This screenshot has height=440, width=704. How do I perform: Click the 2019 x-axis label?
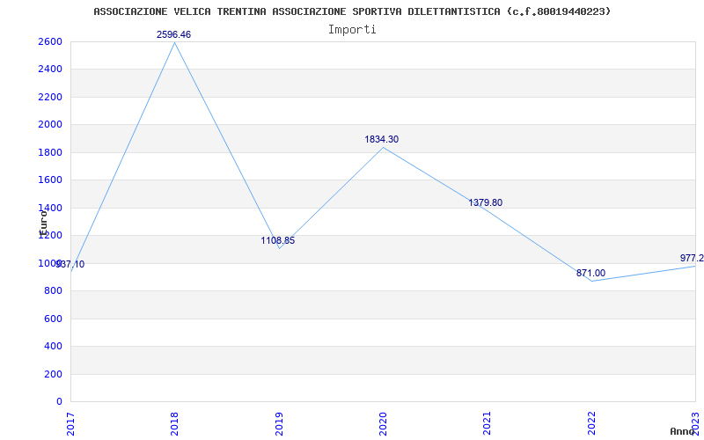click(x=278, y=423)
